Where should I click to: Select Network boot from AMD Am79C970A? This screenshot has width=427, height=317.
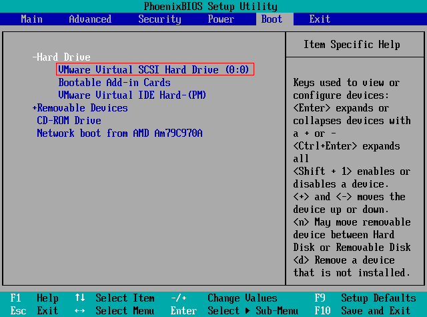pos(119,133)
